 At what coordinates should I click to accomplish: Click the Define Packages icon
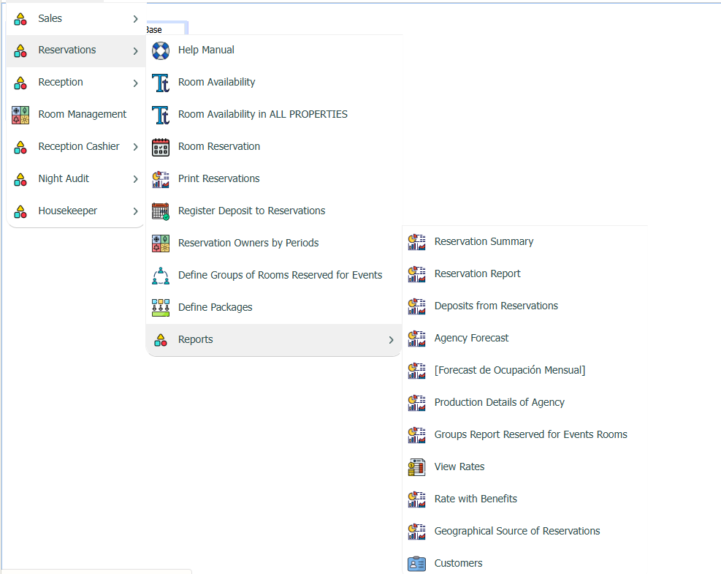(161, 308)
